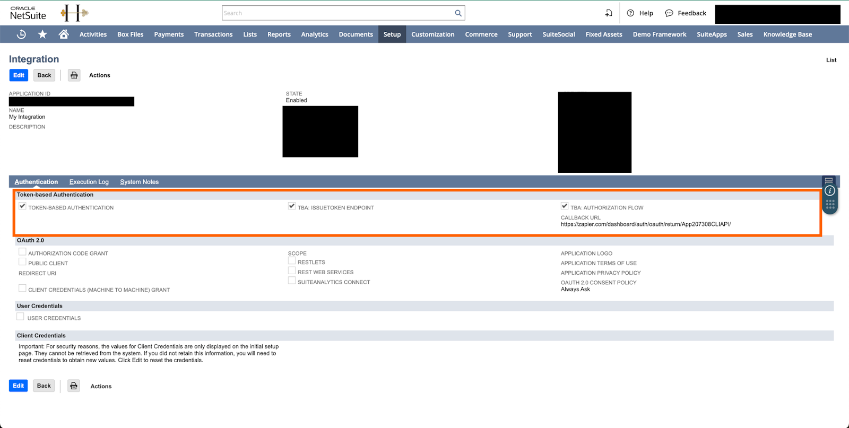
Task: Click the Oracle NetSuite logo
Action: [x=28, y=13]
